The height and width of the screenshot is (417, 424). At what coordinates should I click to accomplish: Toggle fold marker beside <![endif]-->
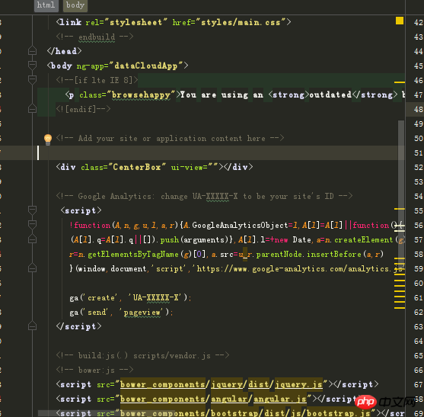(x=32, y=108)
